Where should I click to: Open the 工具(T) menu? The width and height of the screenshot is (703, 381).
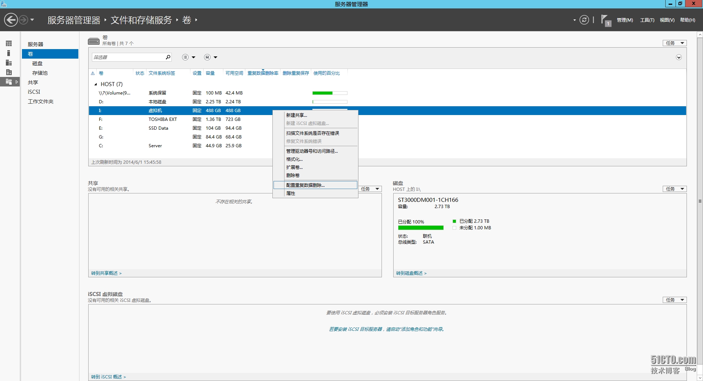coord(647,20)
